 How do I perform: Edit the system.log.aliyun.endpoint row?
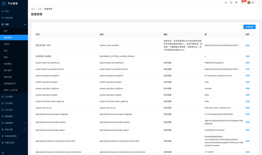click(x=248, y=76)
